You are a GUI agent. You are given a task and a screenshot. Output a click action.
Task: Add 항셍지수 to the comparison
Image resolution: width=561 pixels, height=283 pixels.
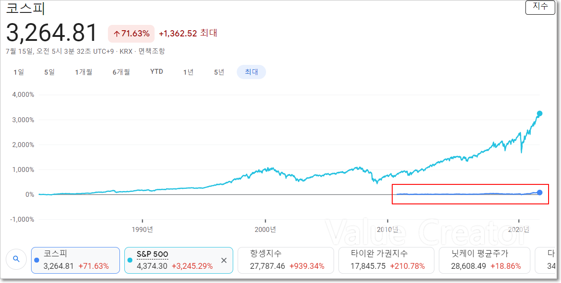pyautogui.click(x=286, y=260)
